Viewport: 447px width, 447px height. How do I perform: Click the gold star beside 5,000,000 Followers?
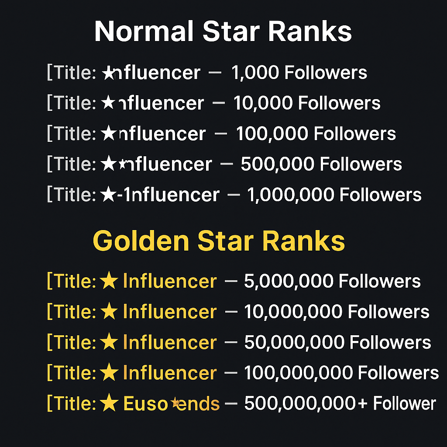pos(109,281)
